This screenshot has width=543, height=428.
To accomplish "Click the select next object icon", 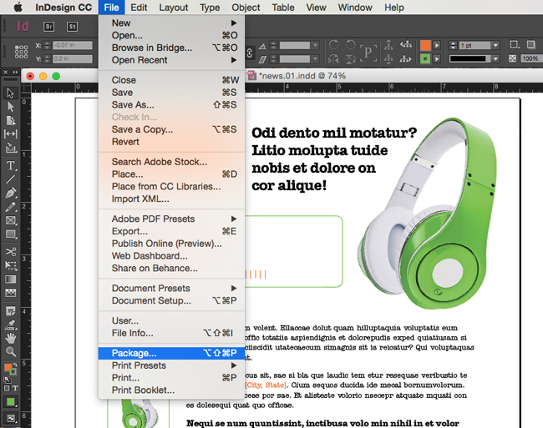I will point(405,59).
